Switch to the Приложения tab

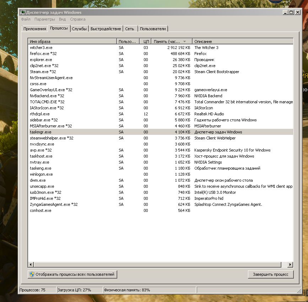click(35, 29)
